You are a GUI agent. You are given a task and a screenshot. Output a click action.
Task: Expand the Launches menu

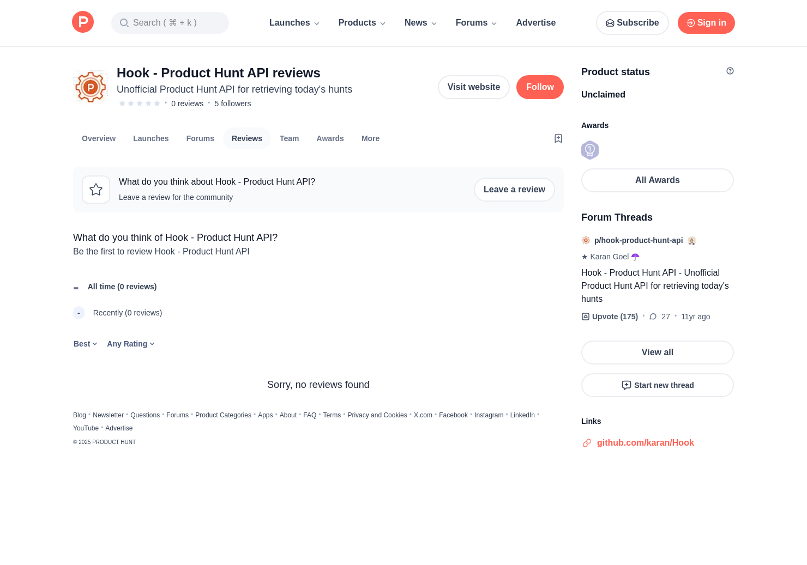tap(294, 23)
